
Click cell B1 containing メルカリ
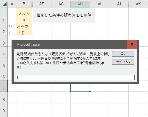coord(24,16)
